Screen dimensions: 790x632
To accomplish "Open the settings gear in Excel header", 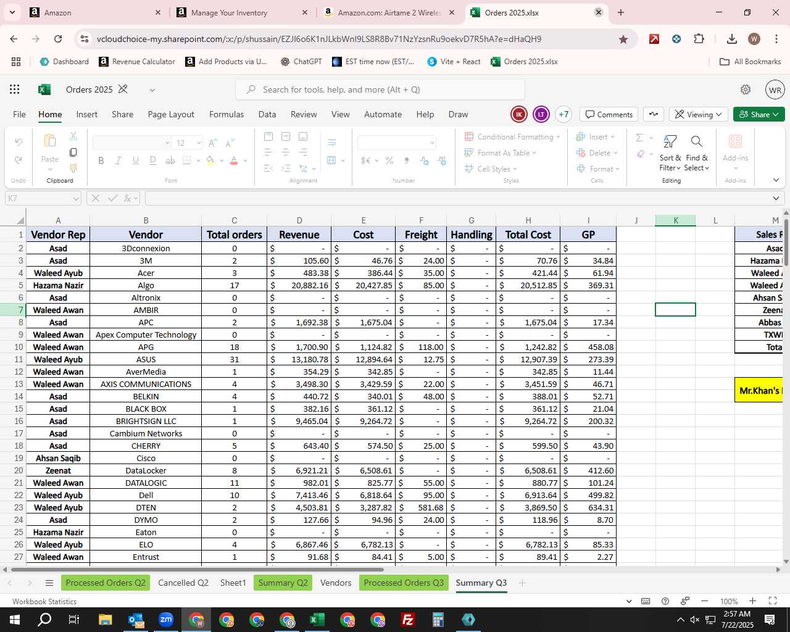I will click(x=746, y=89).
